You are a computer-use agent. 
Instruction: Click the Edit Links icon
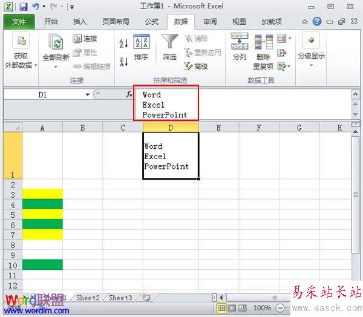[77, 67]
